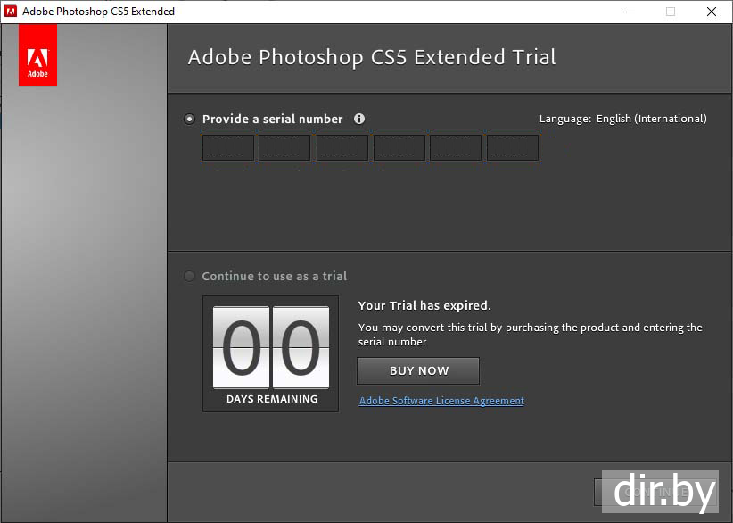Click the Adobe icon in the title bar
The height and width of the screenshot is (523, 733).
(11, 12)
